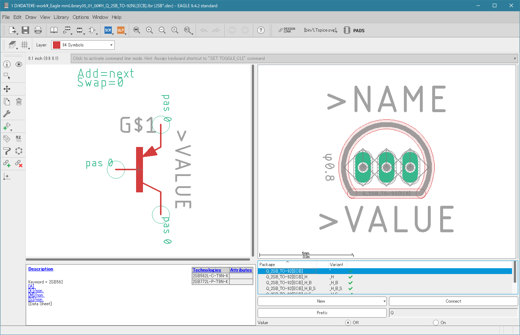Click the Connect button

[453, 301]
